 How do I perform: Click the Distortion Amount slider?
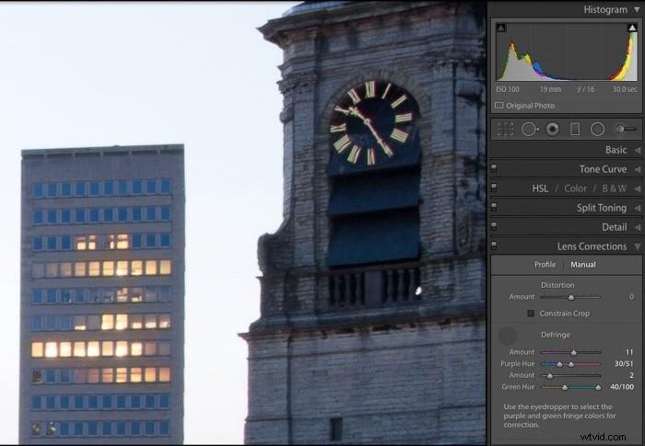coord(570,297)
